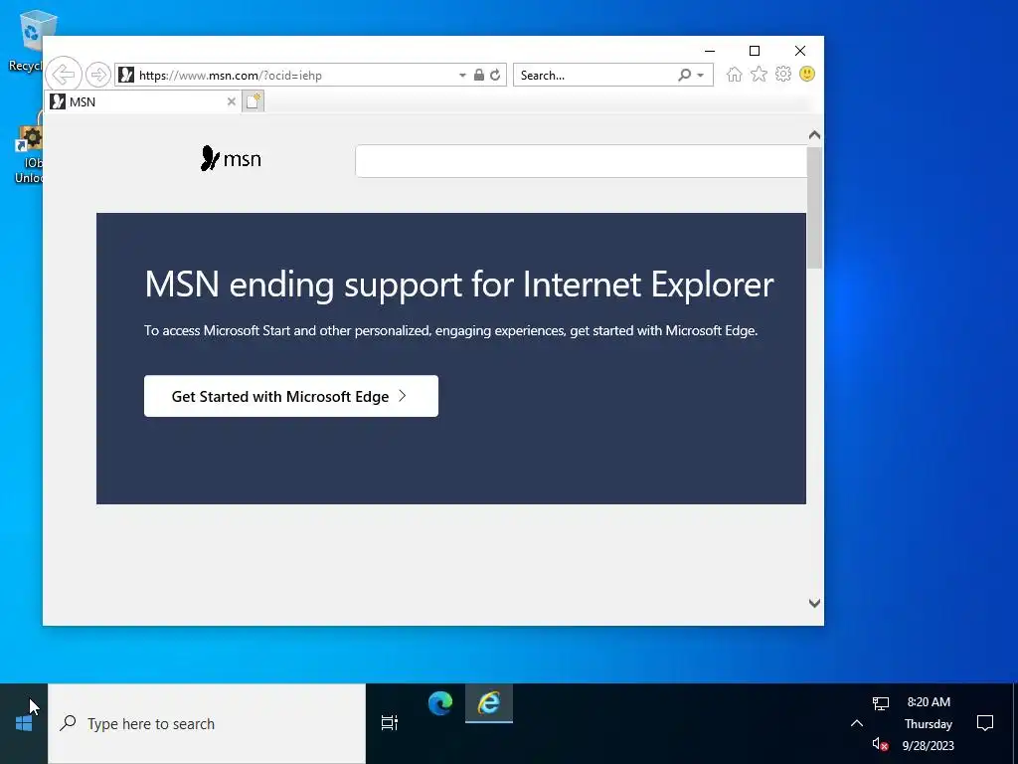Screen dimensions: 1018x764
Task: Go back using the IE back arrow
Action: (x=64, y=74)
